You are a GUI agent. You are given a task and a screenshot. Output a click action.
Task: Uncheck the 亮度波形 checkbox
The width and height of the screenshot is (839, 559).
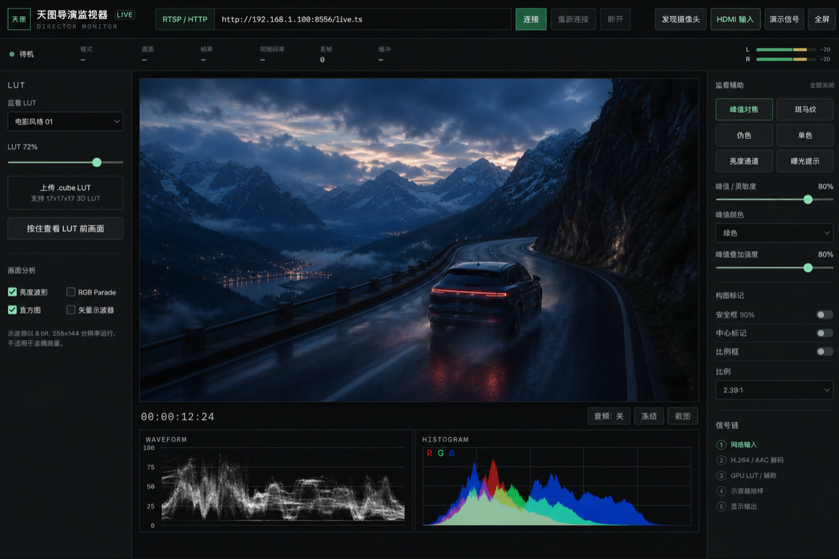pos(12,292)
